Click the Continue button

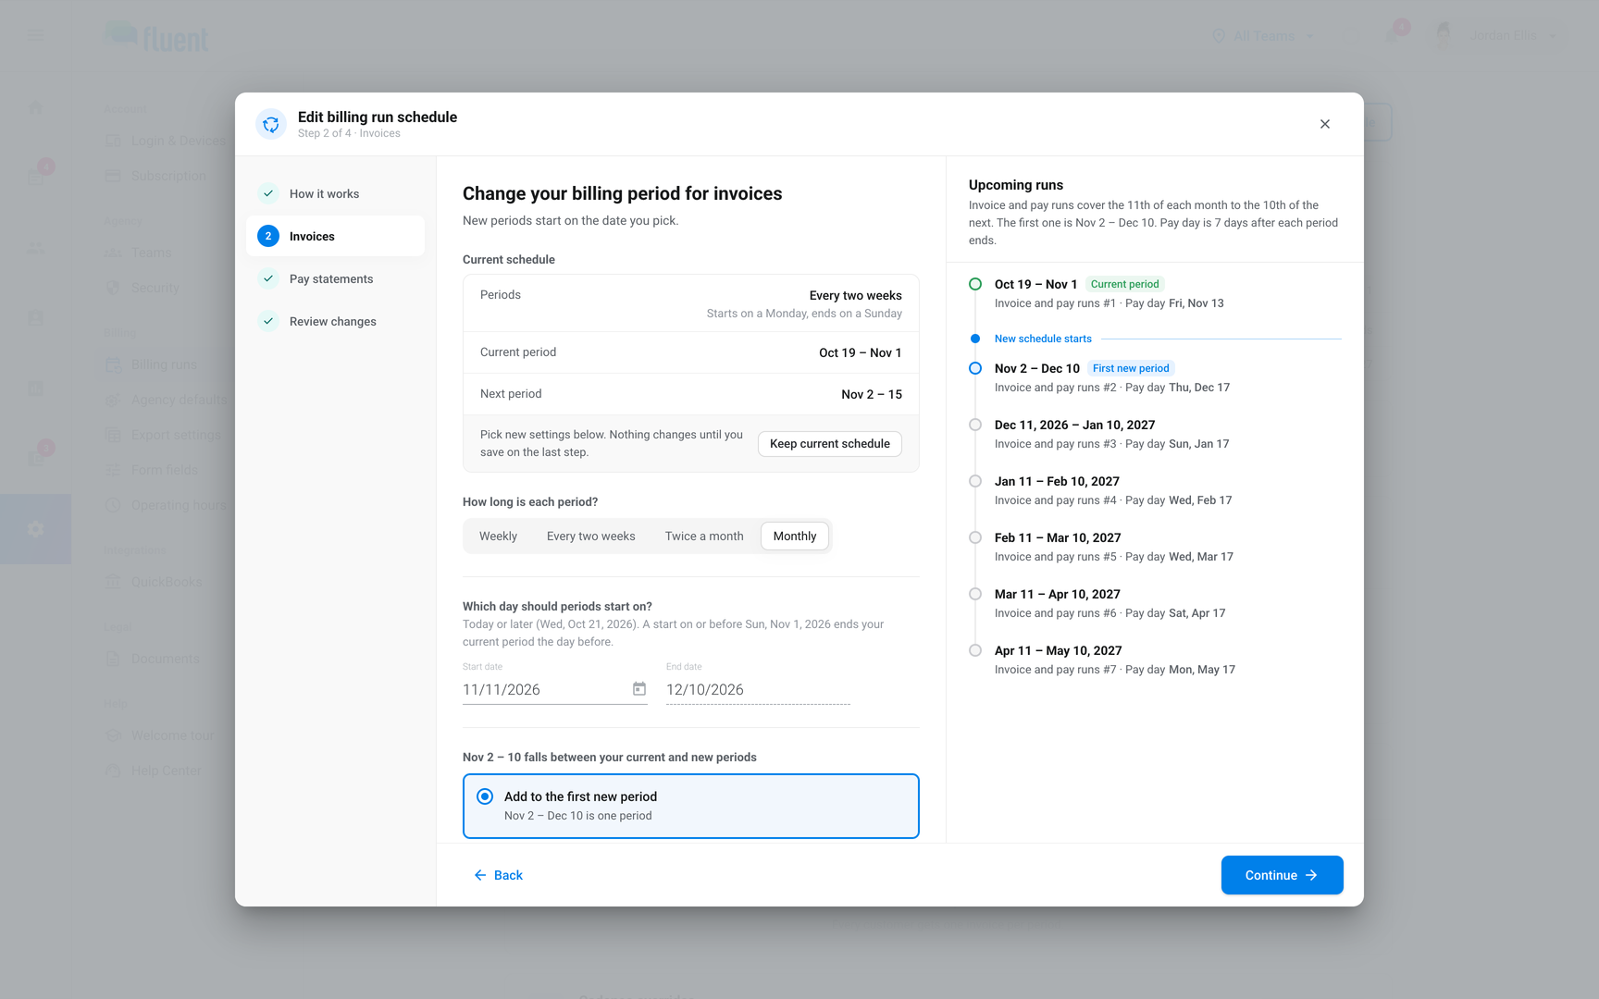(x=1283, y=875)
